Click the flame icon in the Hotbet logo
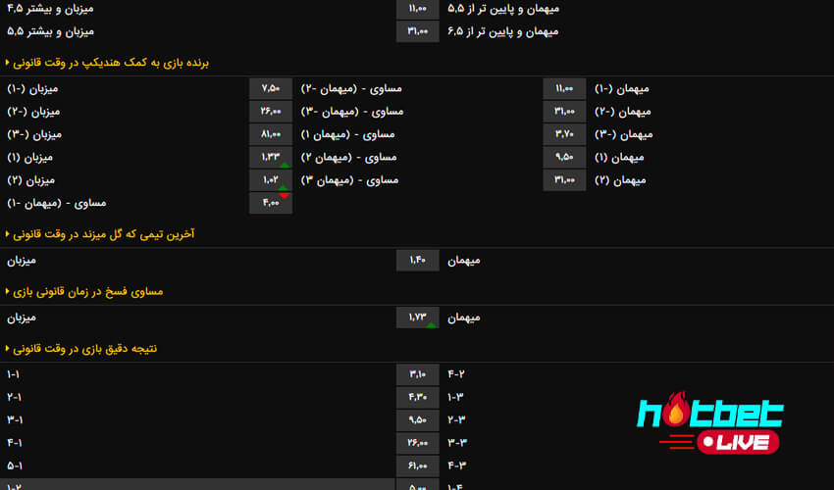Screen dimensions: 834x490 (675, 411)
